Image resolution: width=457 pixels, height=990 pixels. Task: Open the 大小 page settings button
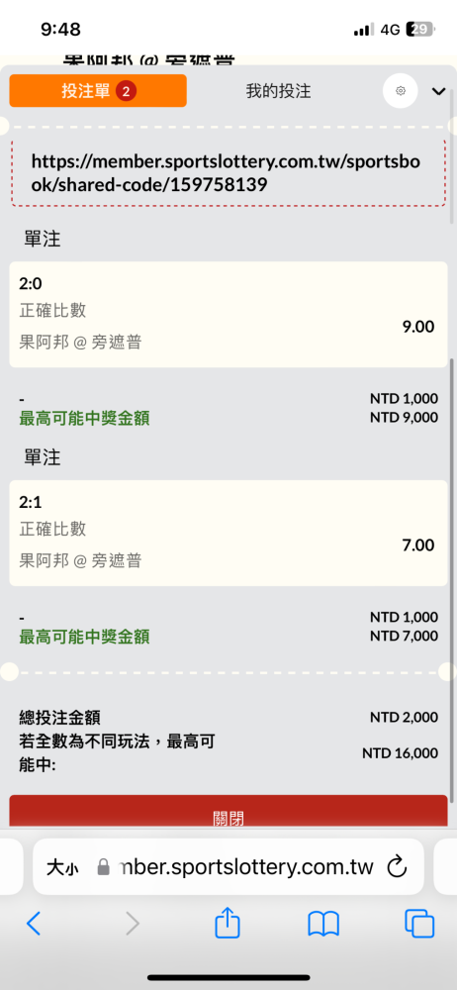click(x=62, y=868)
